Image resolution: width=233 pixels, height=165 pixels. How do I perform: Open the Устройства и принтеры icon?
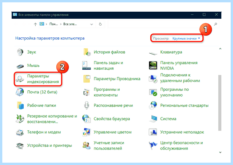click(x=20, y=146)
